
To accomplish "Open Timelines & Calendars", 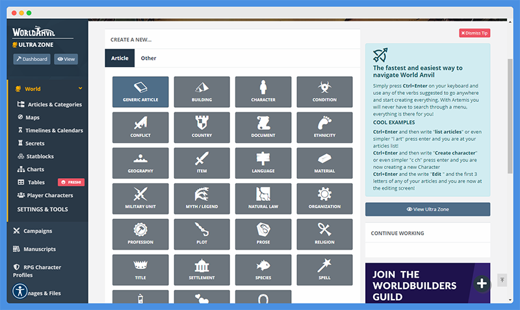I will [50, 130].
